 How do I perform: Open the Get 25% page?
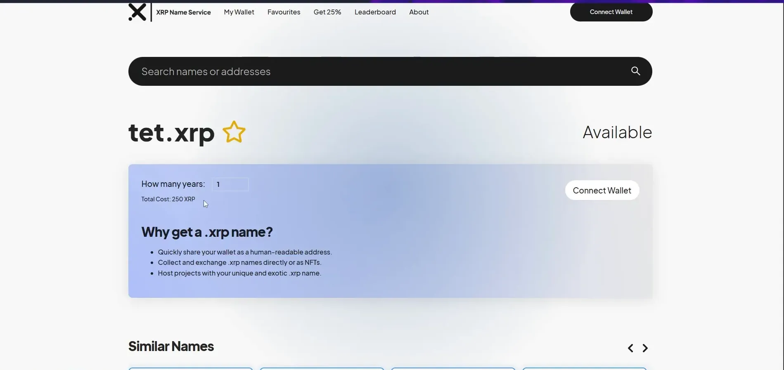tap(327, 12)
